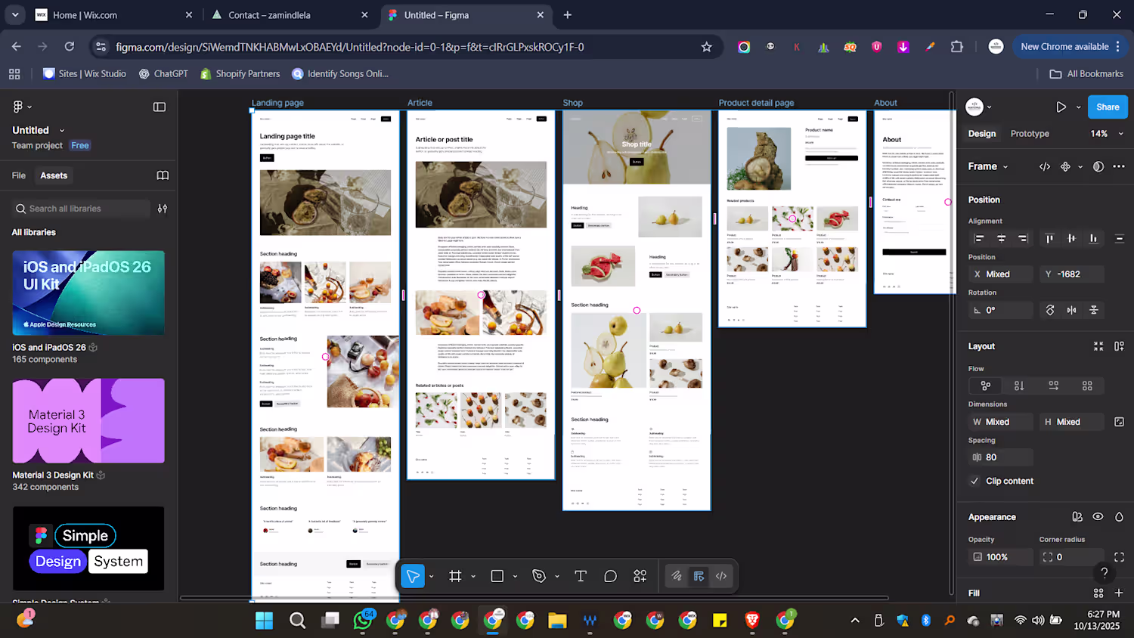Switch to the Home | Wix.com browser tab
The width and height of the screenshot is (1134, 638).
(113, 15)
